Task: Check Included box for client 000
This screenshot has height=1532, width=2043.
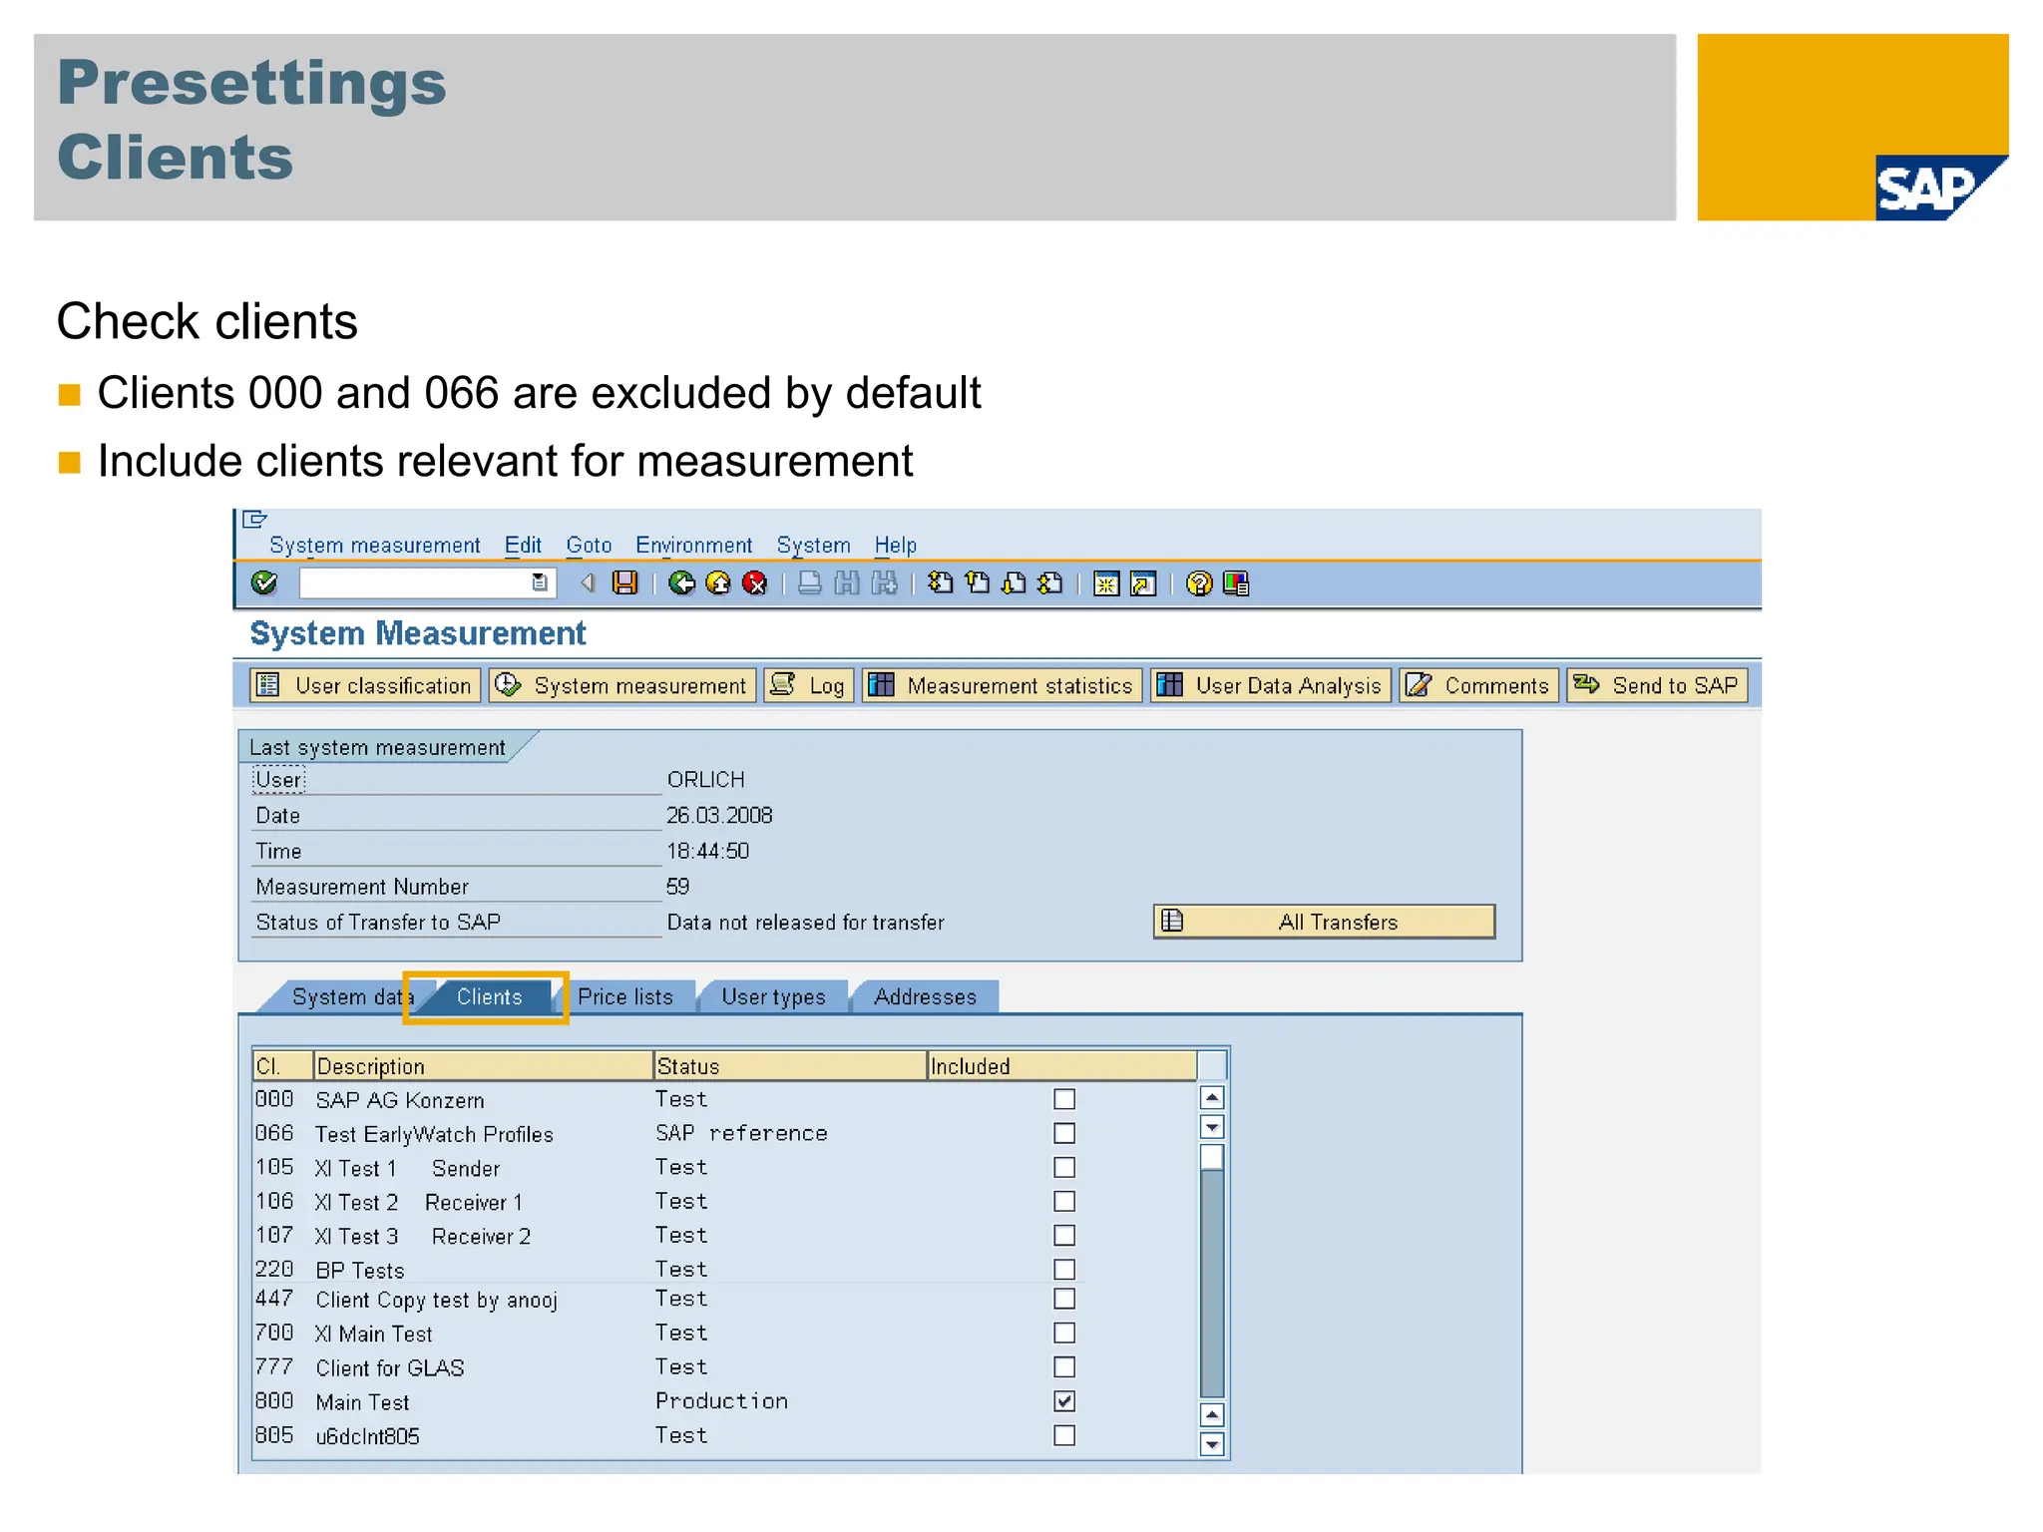Action: point(1064,1099)
